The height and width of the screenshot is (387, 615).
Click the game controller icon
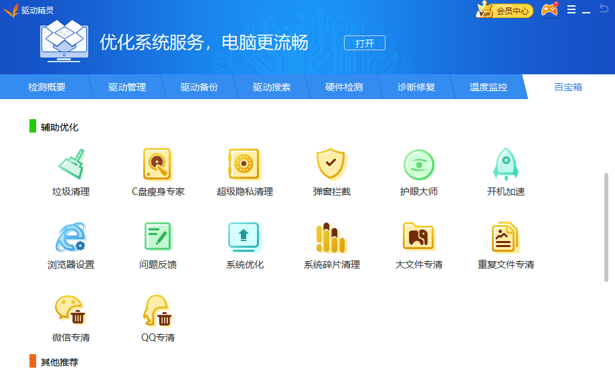click(x=550, y=10)
